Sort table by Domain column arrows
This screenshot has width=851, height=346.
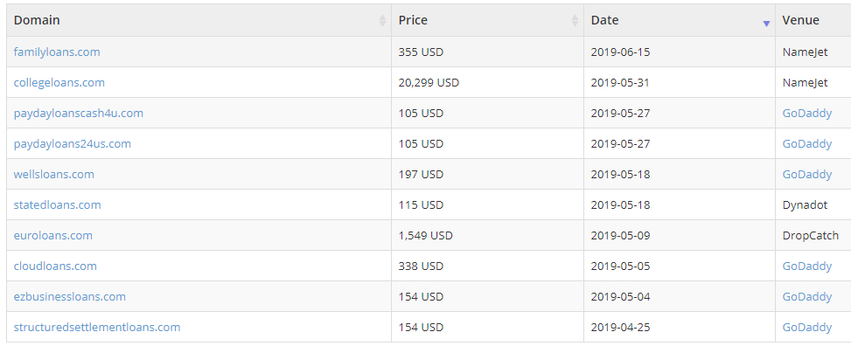point(382,21)
